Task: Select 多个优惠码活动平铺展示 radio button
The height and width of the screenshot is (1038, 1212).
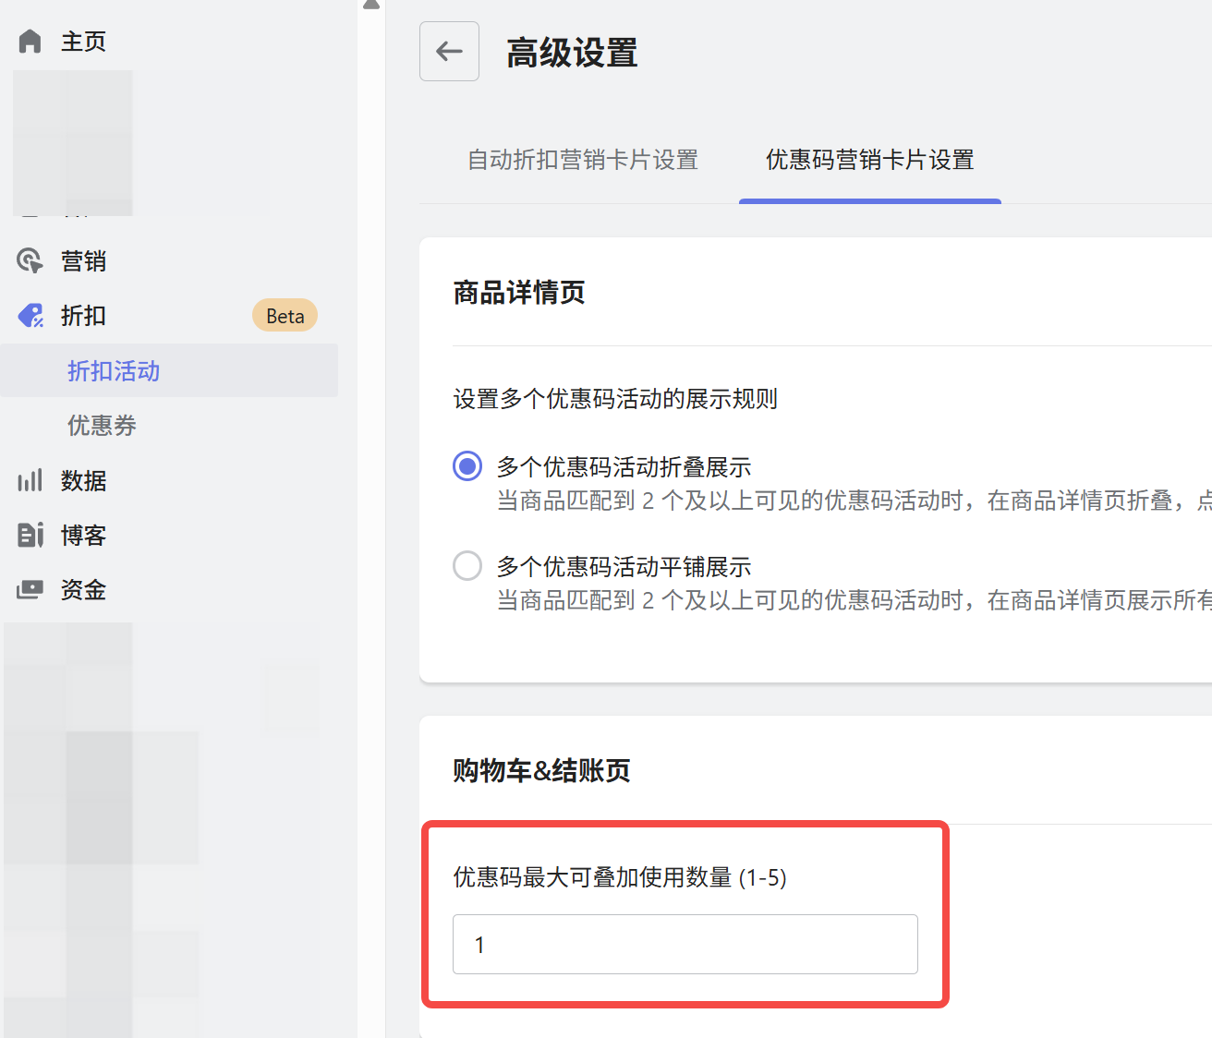Action: point(467,565)
